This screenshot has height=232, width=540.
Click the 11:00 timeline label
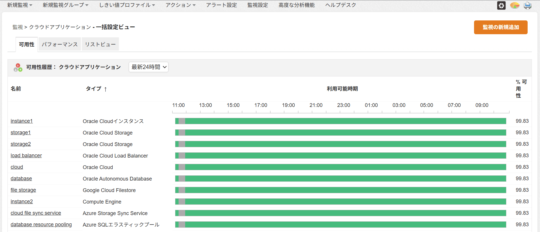click(x=179, y=105)
